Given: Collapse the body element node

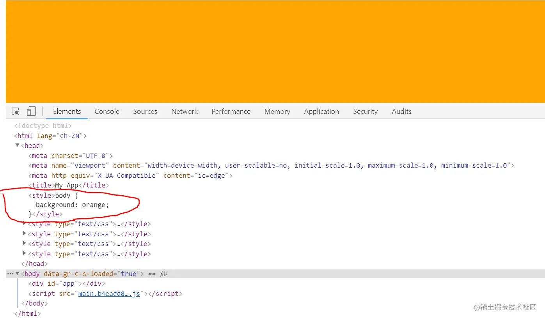Looking at the screenshot, I should pos(17,274).
